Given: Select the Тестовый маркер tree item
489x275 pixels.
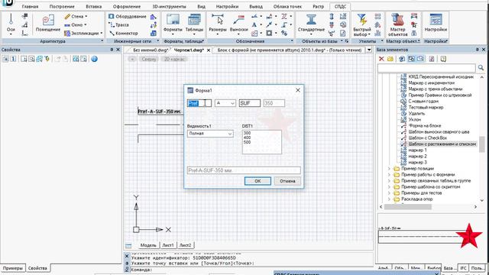Looking at the screenshot, I should [x=426, y=107].
